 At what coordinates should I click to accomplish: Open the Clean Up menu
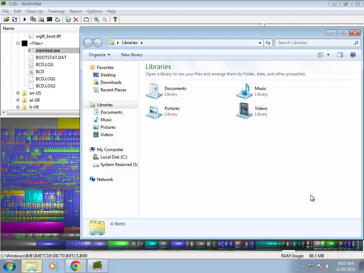click(34, 11)
